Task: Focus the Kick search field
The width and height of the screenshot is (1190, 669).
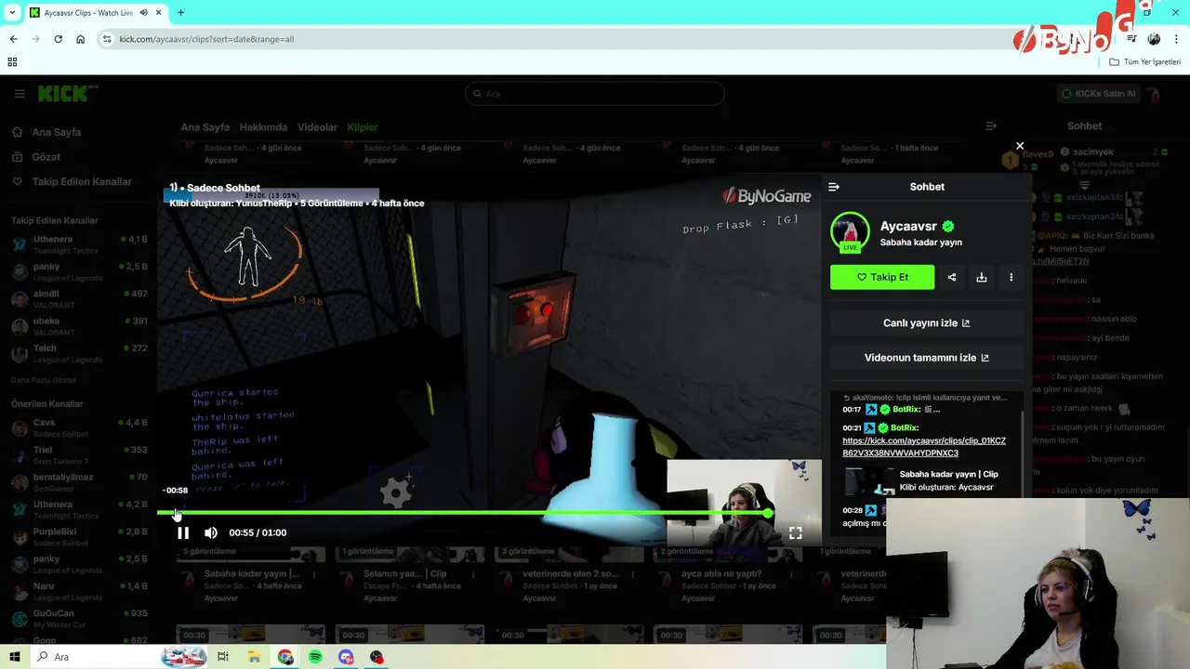Action: click(x=595, y=94)
